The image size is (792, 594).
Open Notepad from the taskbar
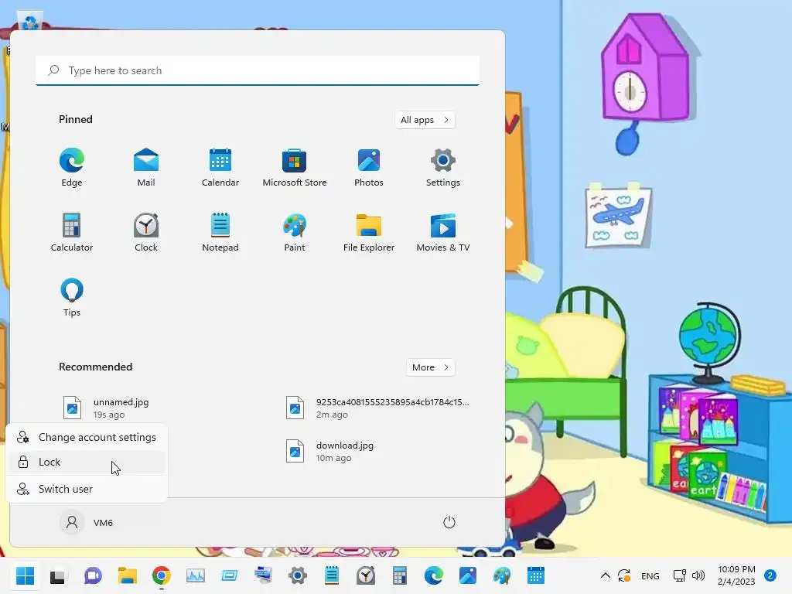(332, 575)
